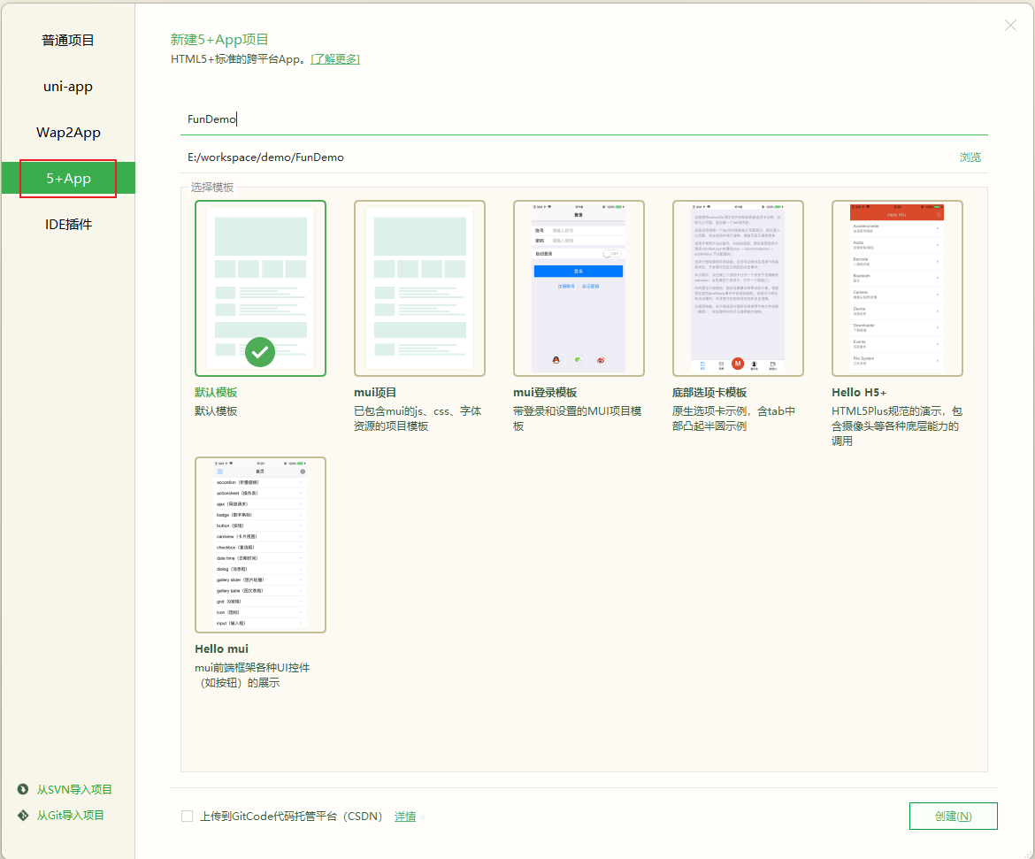This screenshot has width=1035, height=859.
Task: Open 从SVN导入项目 link
Action: 74,790
